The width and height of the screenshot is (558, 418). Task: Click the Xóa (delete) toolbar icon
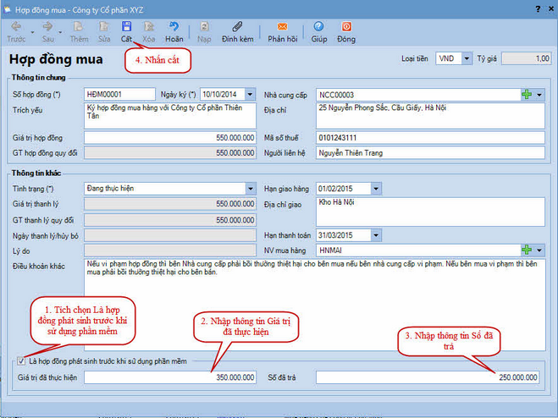click(x=149, y=27)
